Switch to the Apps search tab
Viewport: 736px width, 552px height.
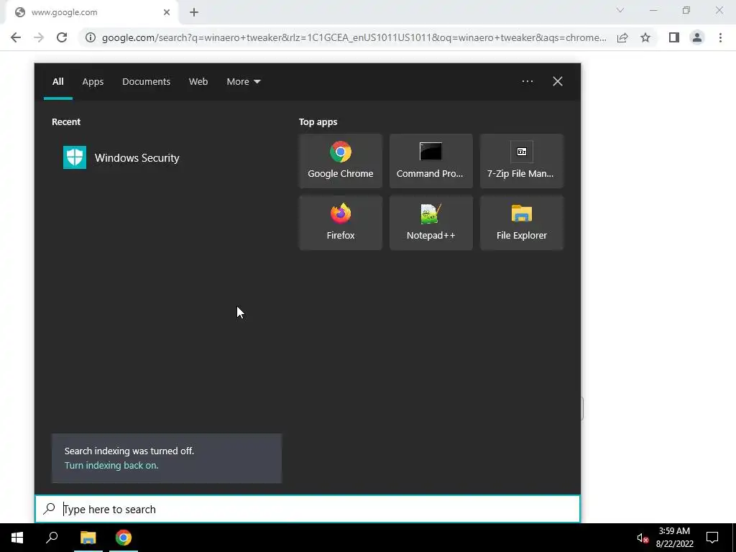[93, 82]
